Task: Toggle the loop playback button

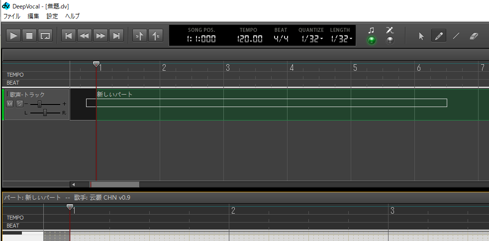Action: [x=45, y=35]
